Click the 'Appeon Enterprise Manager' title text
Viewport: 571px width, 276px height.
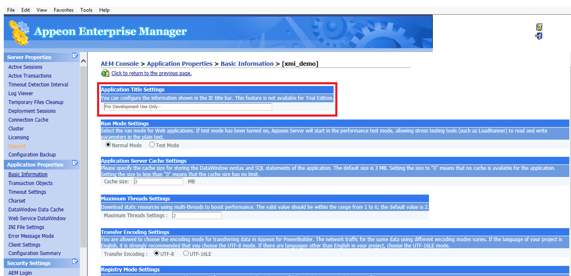111,31
